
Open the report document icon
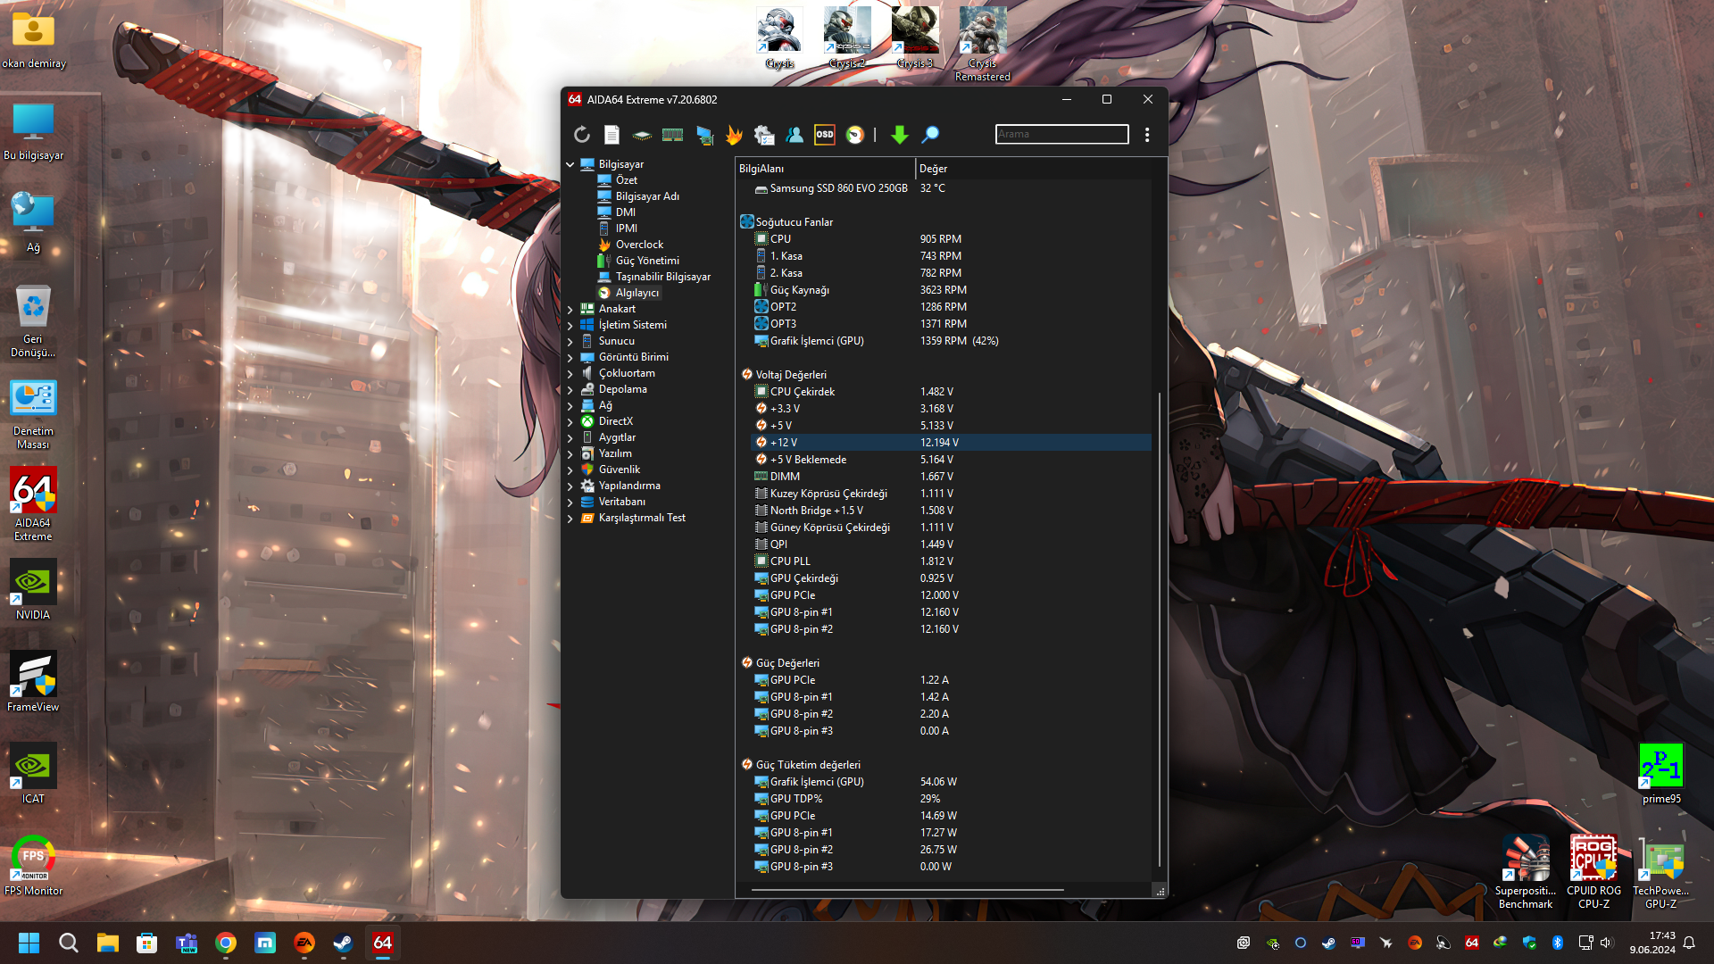point(612,135)
